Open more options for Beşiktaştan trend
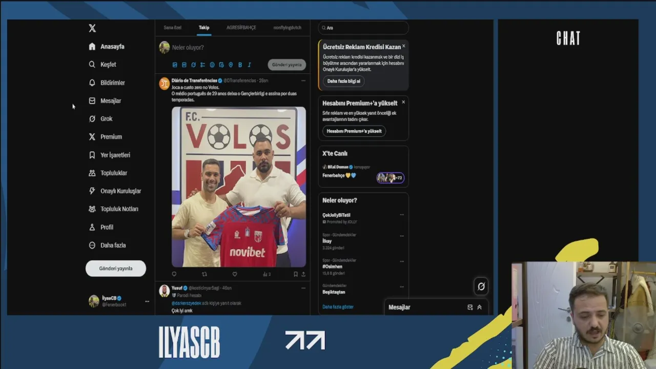The width and height of the screenshot is (656, 369). pos(402,286)
